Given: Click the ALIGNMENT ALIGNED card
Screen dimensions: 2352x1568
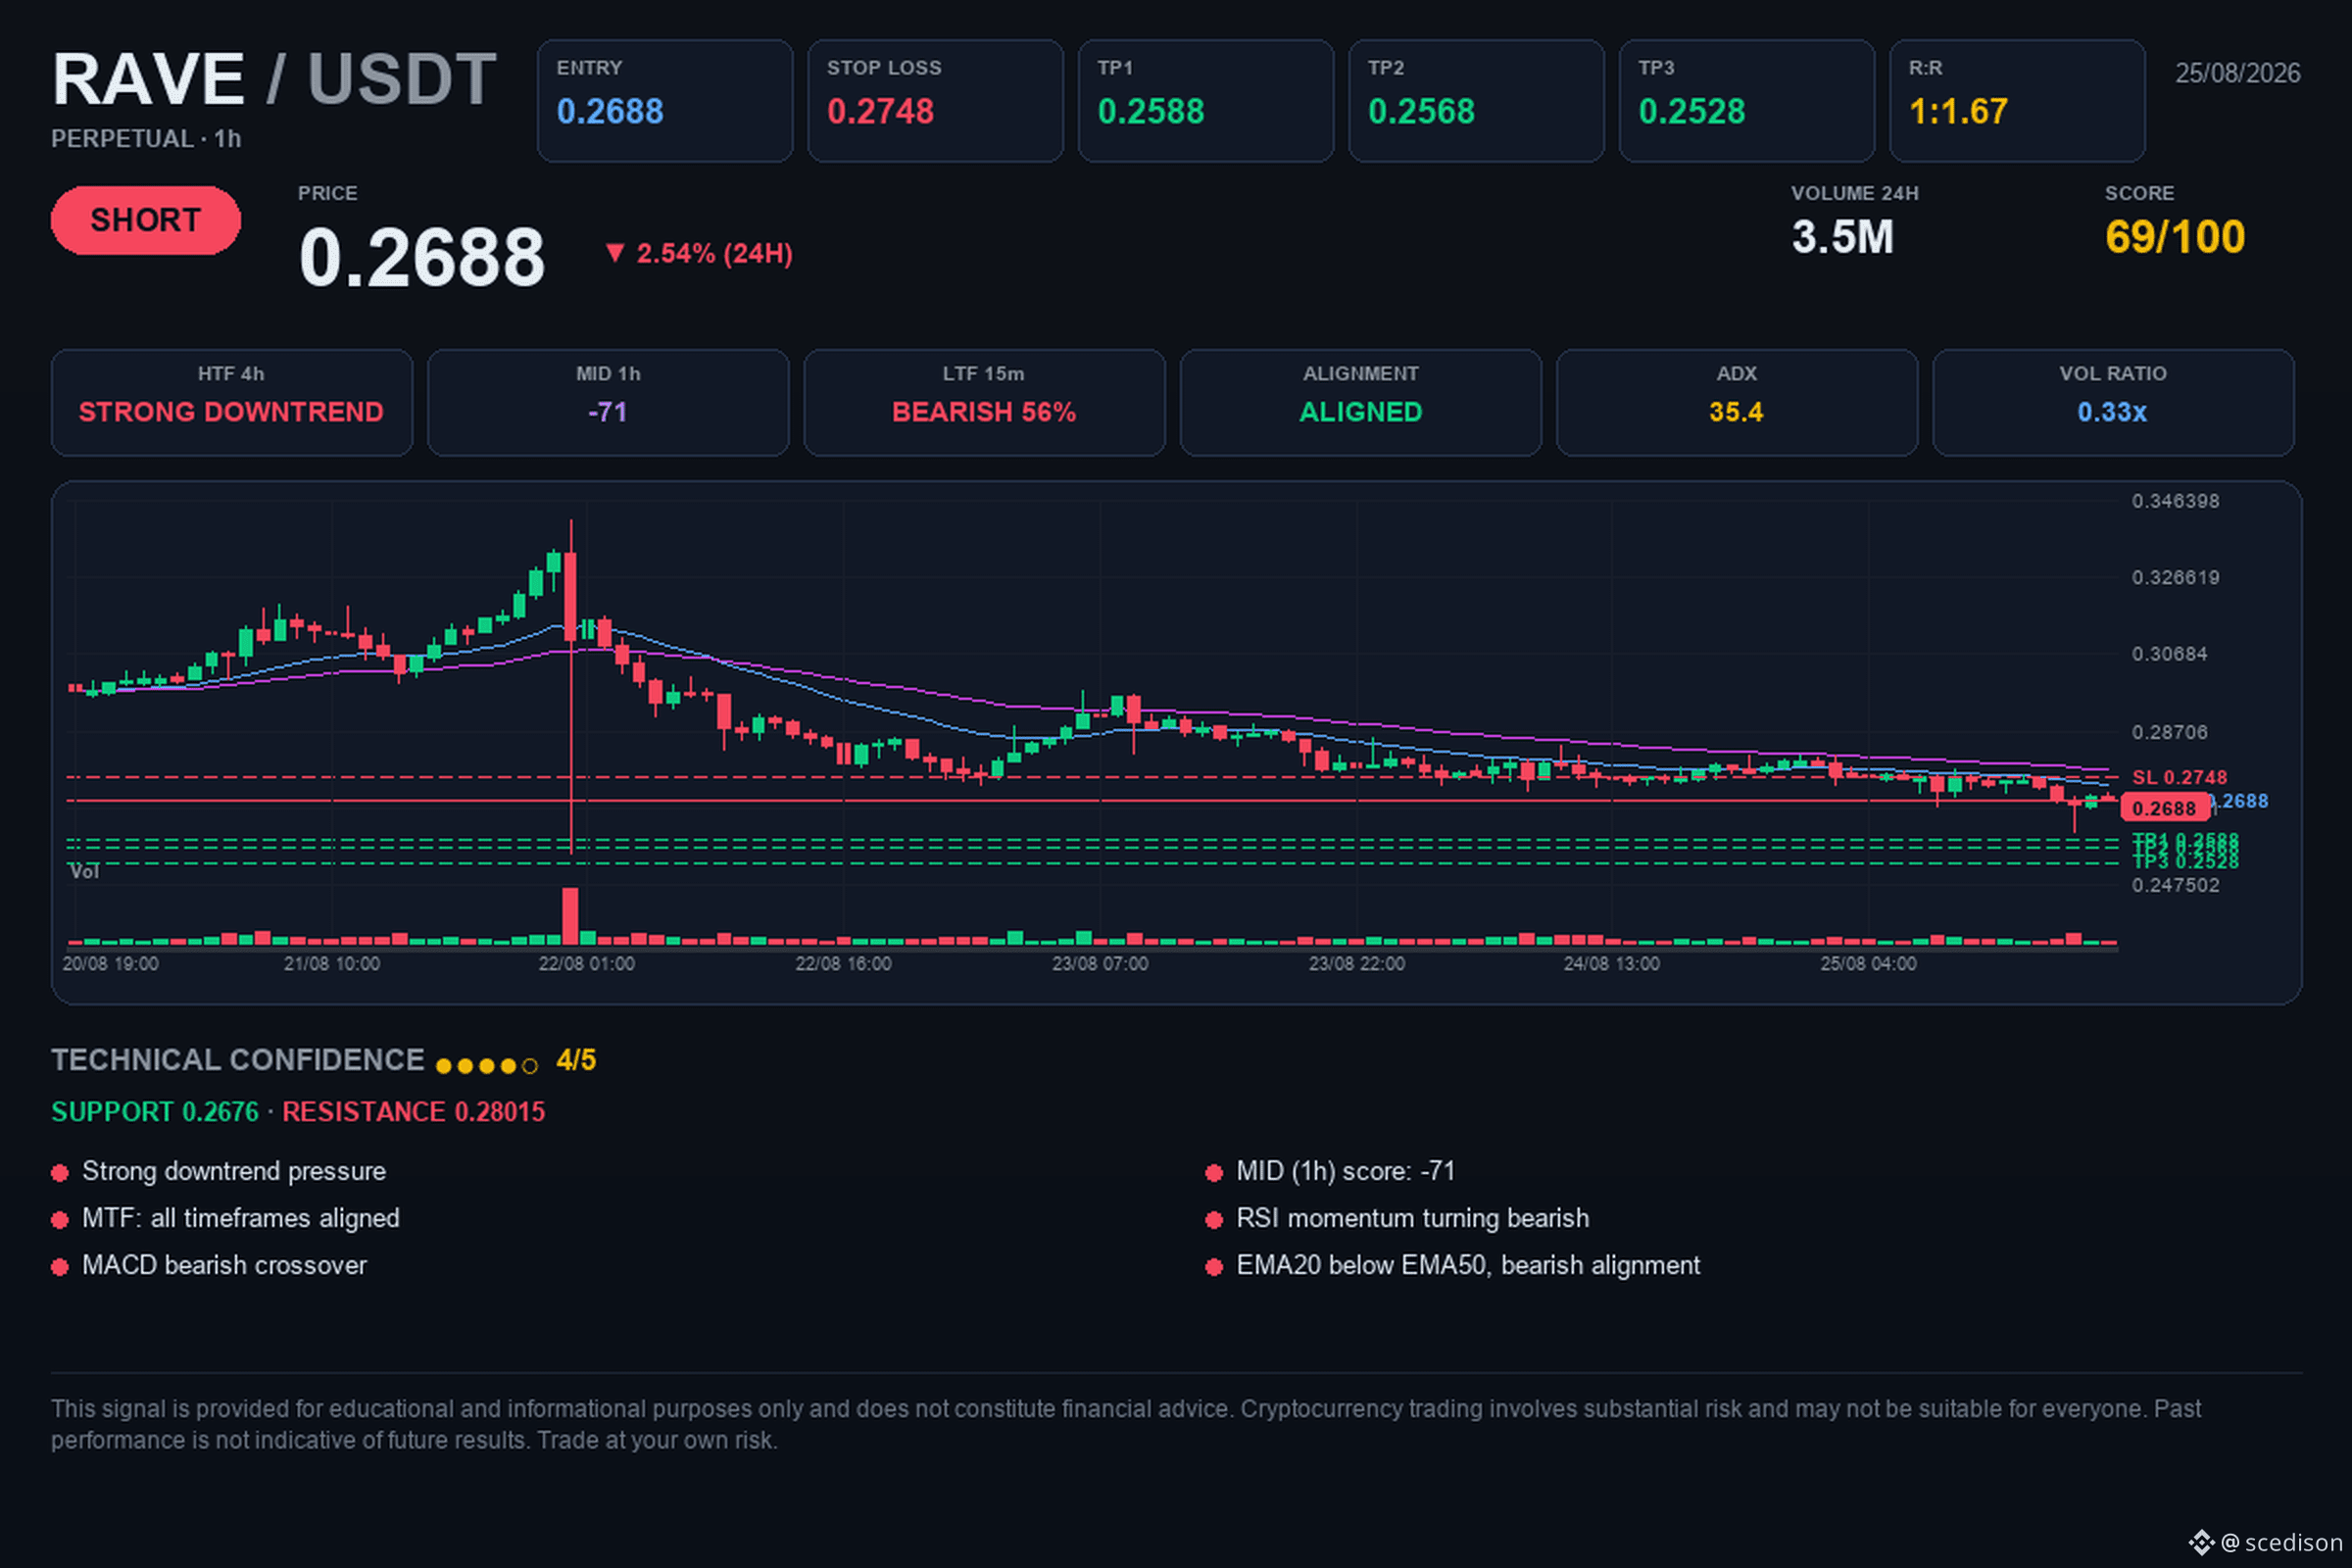Looking at the screenshot, I should (1361, 403).
